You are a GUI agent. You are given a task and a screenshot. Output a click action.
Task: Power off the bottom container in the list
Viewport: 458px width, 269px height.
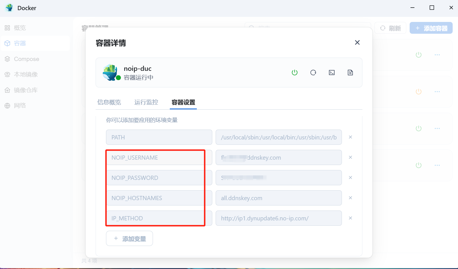coord(419,165)
